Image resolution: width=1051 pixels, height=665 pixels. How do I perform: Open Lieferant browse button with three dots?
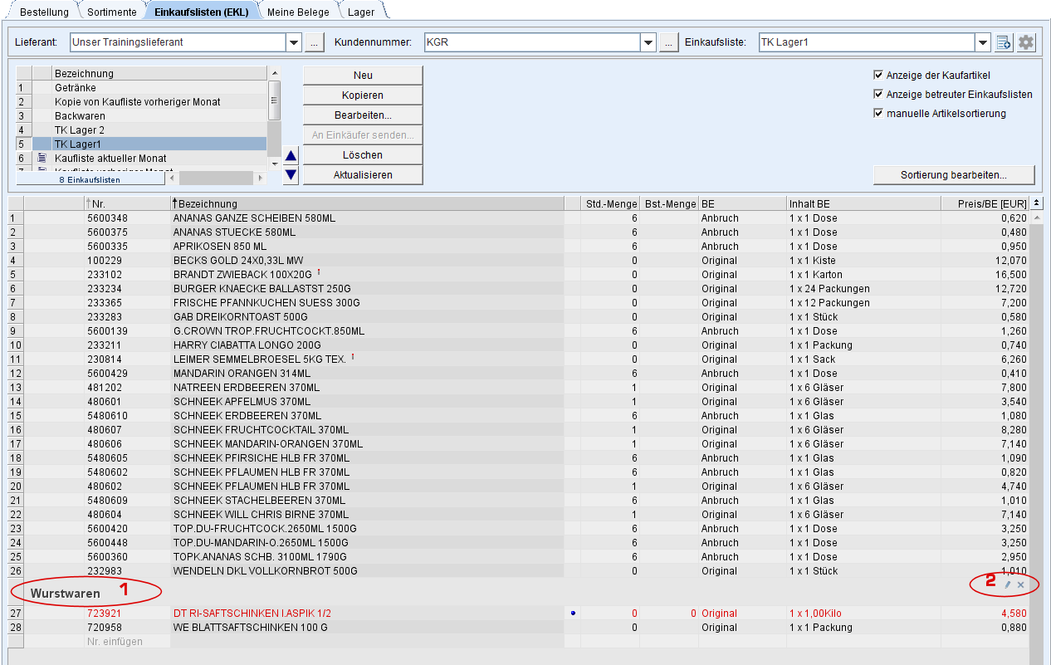pyautogui.click(x=314, y=42)
